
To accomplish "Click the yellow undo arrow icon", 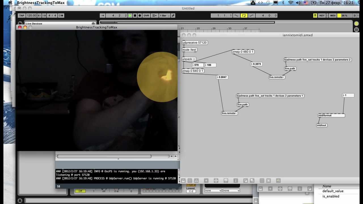I will pyautogui.click(x=278, y=180).
